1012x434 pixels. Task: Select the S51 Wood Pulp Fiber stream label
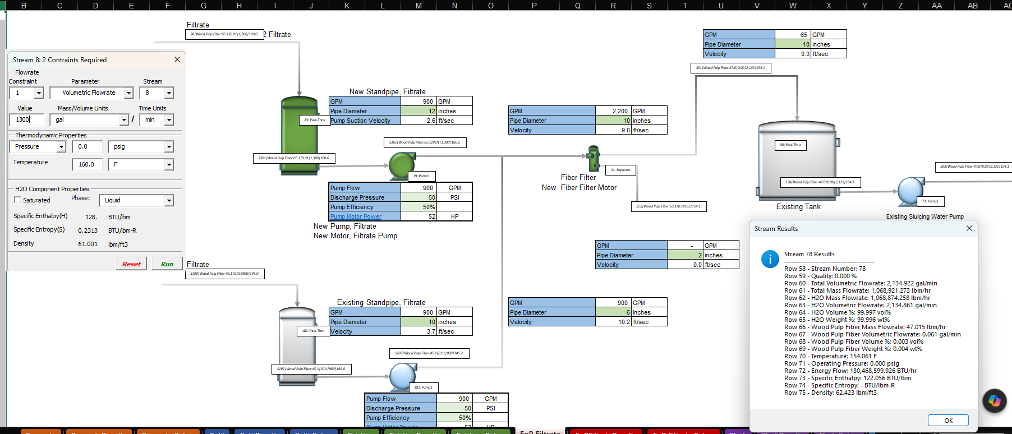(730, 68)
